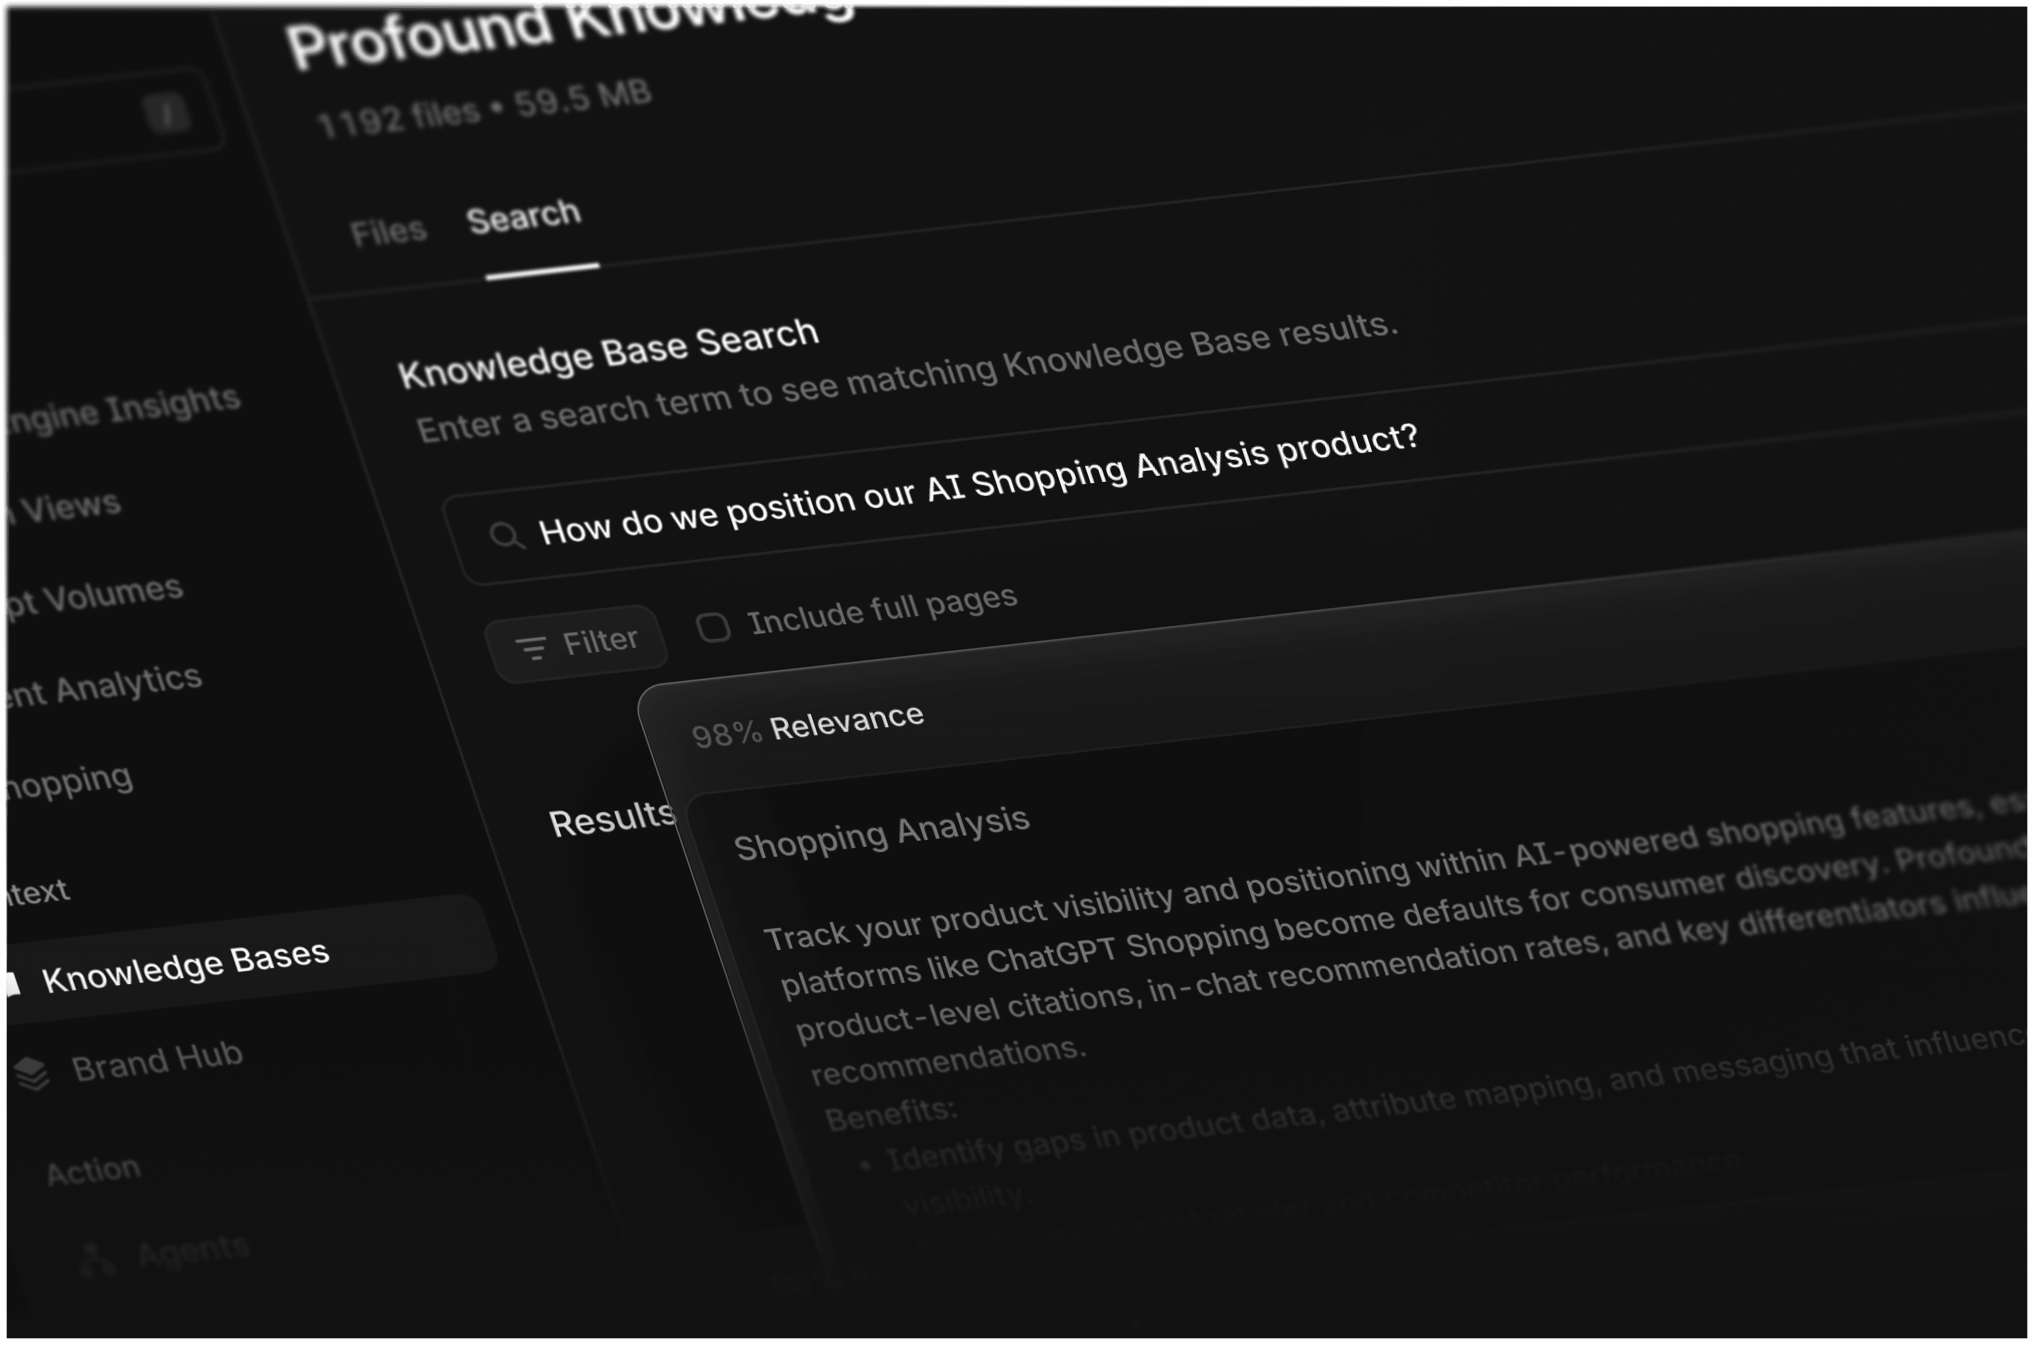This screenshot has width=2034, height=1345.
Task: Click the sidebar collapse icon at top left
Action: (x=166, y=112)
